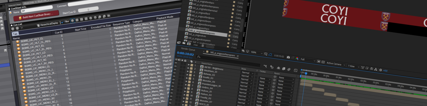The height and width of the screenshot is (106, 427).
Task: Click the composition mini-flowchart icon
Action: pos(265,66)
